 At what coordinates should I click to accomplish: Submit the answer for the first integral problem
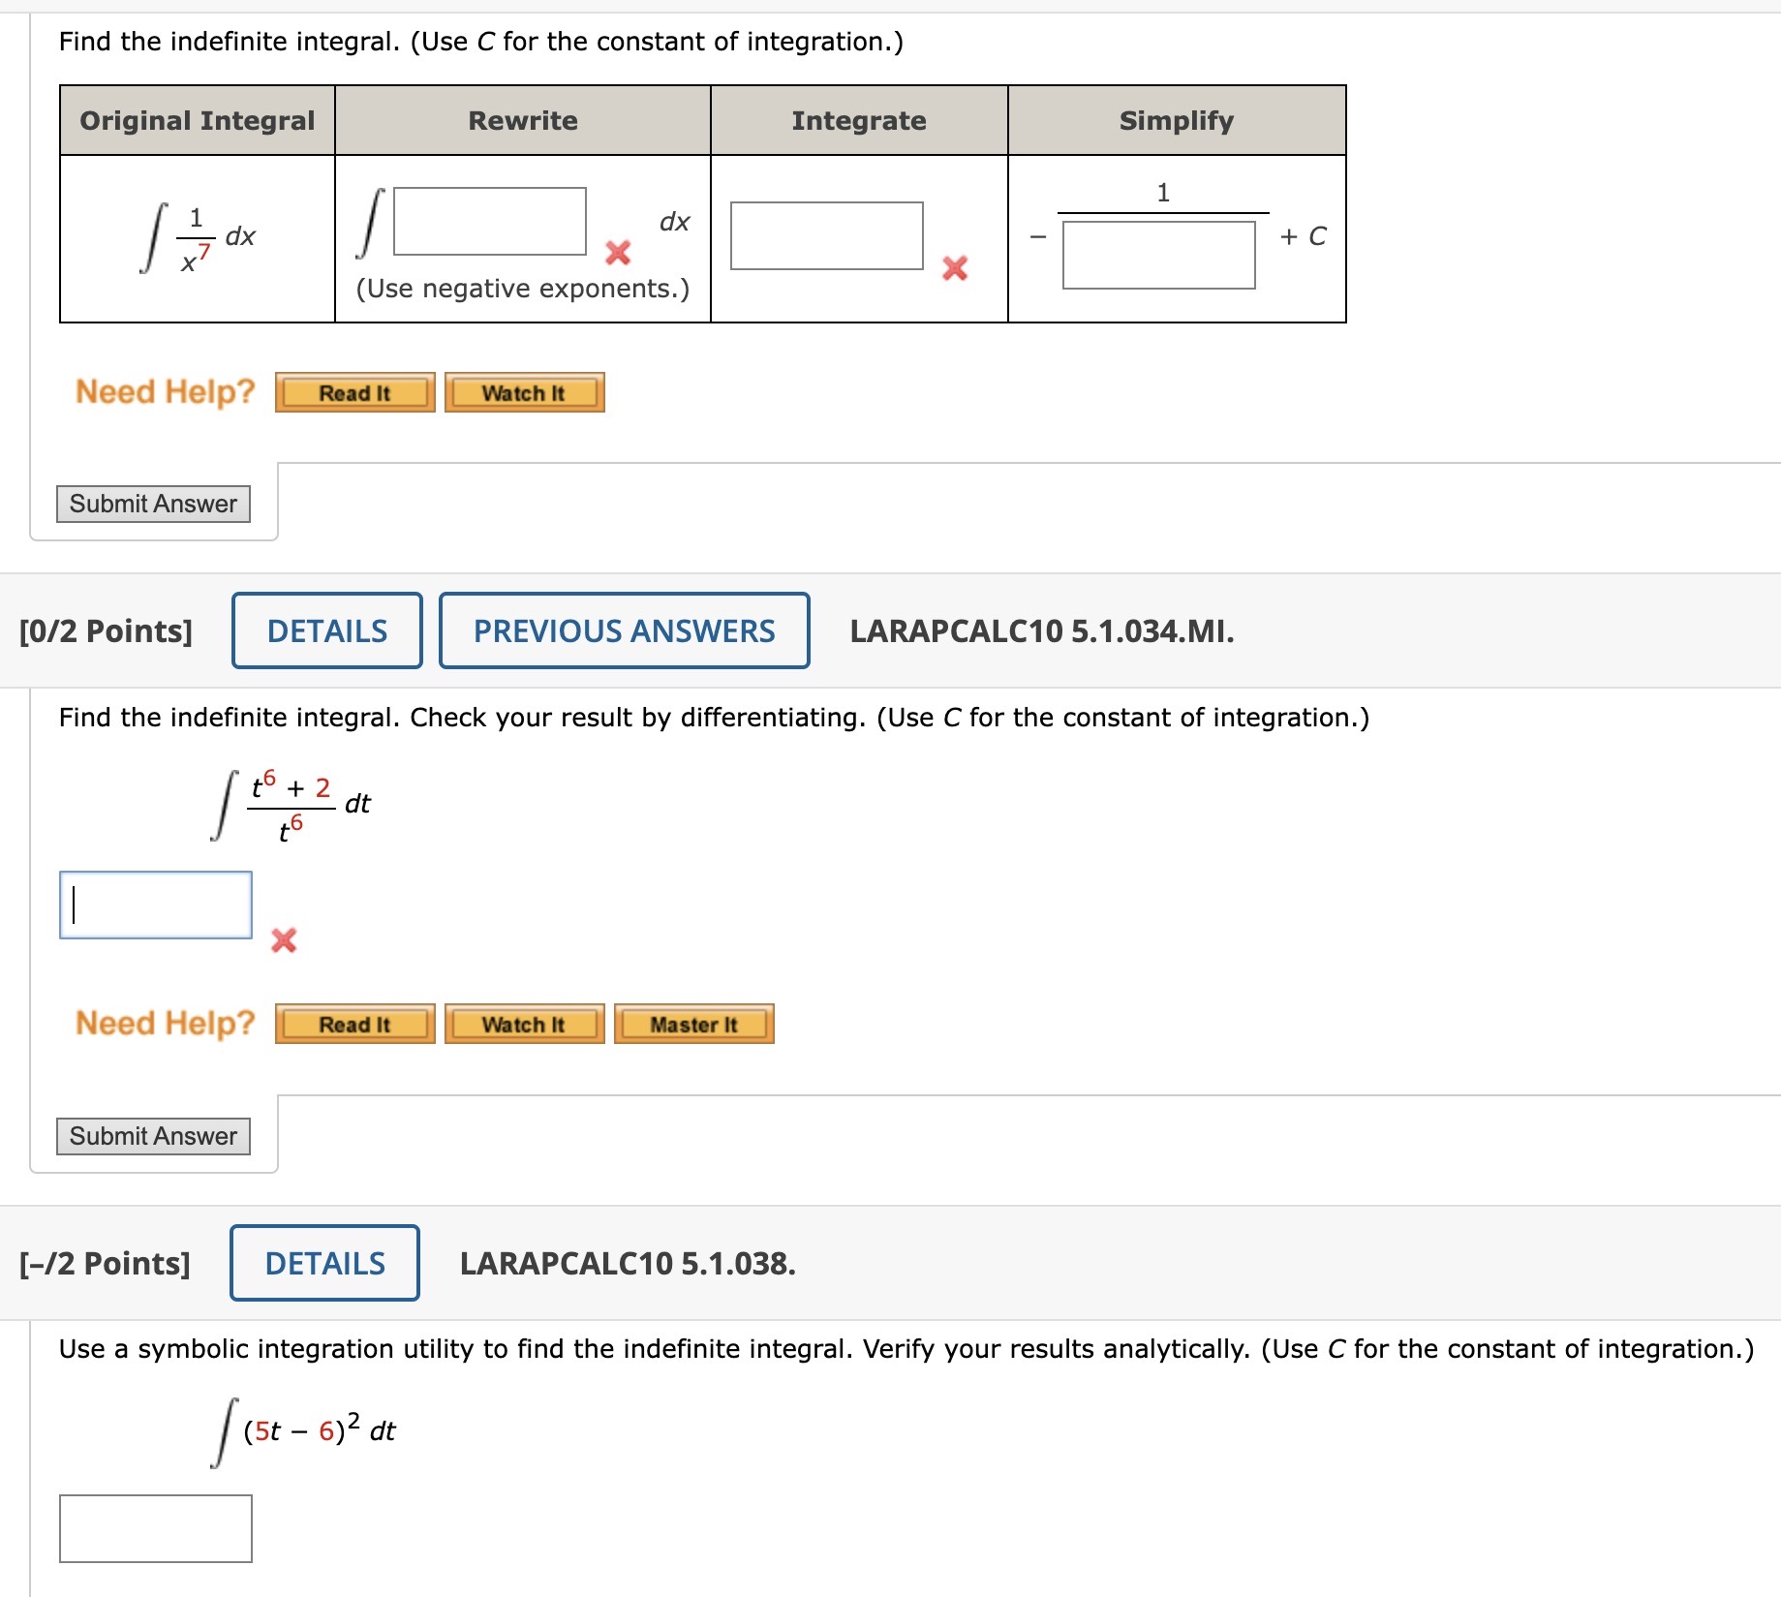153,504
